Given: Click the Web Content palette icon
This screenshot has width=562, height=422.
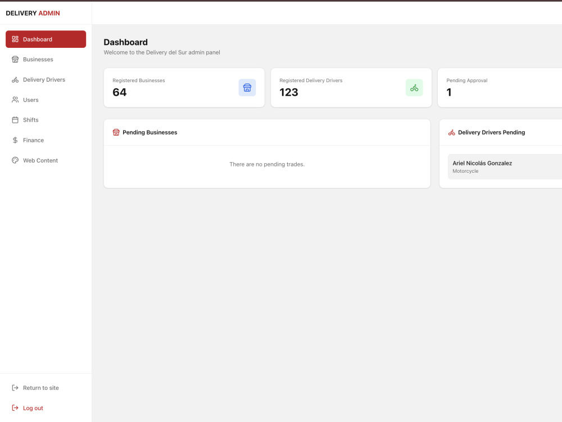Looking at the screenshot, I should click(15, 160).
